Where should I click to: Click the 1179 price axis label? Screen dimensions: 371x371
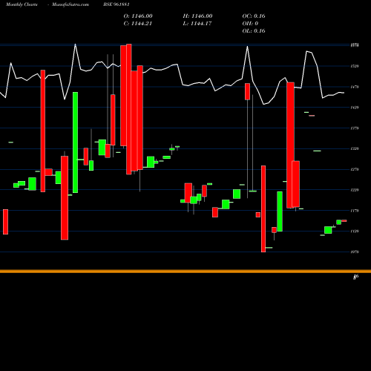pos(355,211)
